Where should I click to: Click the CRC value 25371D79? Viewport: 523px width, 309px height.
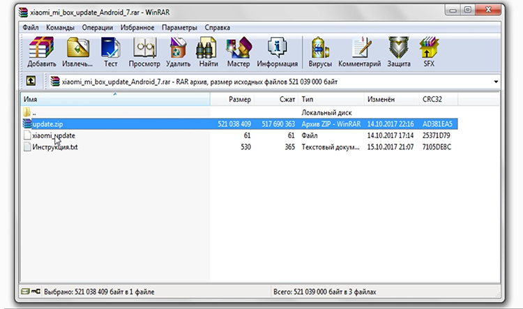click(437, 135)
